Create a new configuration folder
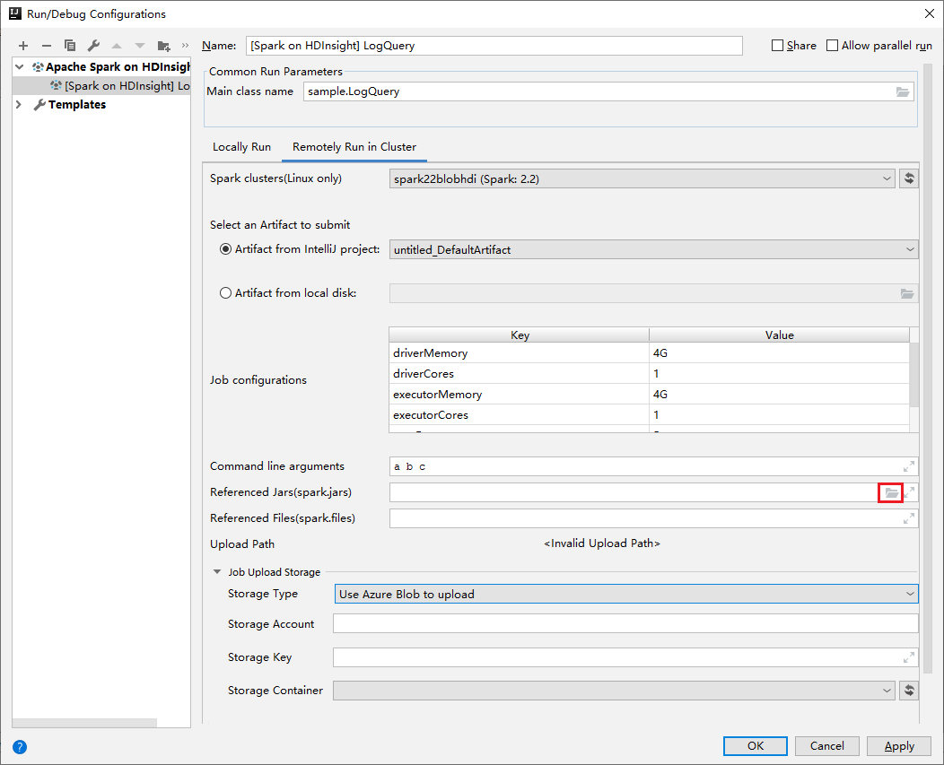 [x=164, y=45]
